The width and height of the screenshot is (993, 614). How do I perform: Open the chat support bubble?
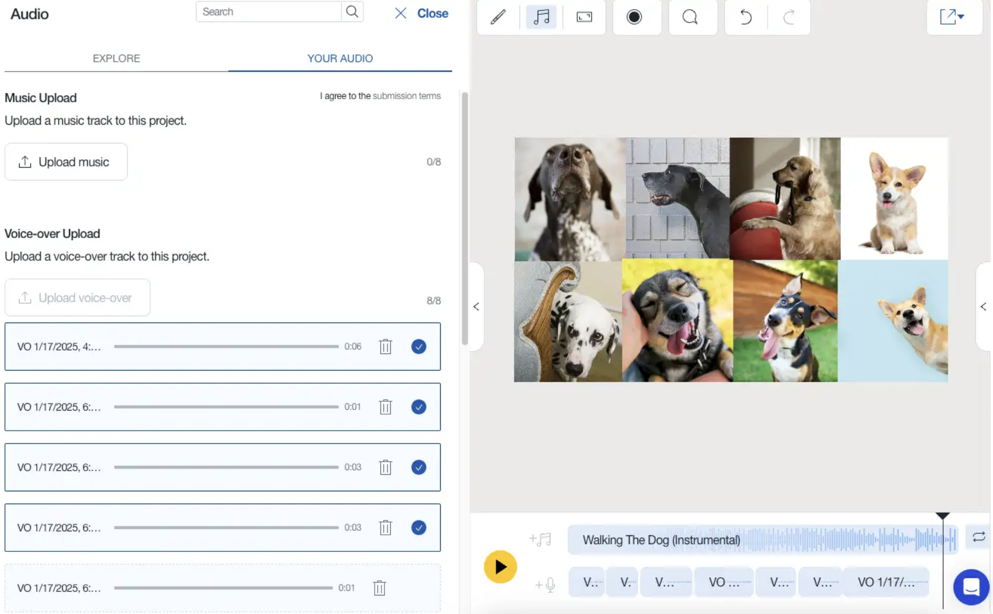pyautogui.click(x=971, y=587)
